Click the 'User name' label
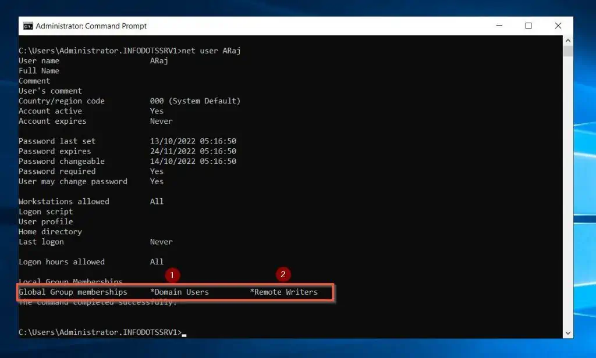The width and height of the screenshot is (596, 358). pyautogui.click(x=39, y=61)
